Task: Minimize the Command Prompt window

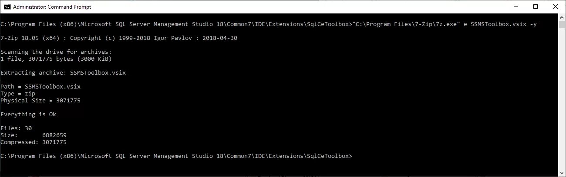Action: click(x=516, y=7)
